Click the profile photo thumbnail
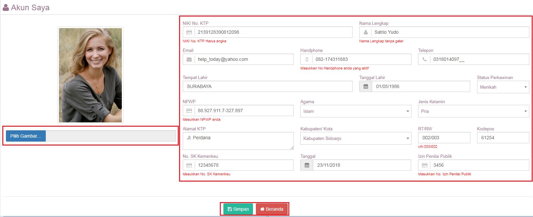 [x=90, y=75]
